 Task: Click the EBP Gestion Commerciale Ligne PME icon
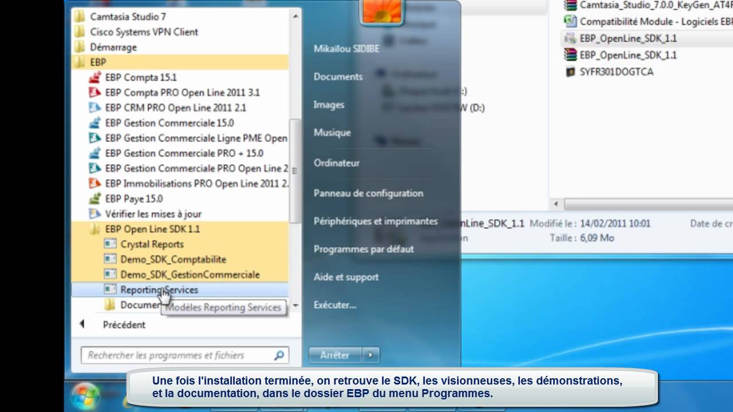pyautogui.click(x=95, y=138)
